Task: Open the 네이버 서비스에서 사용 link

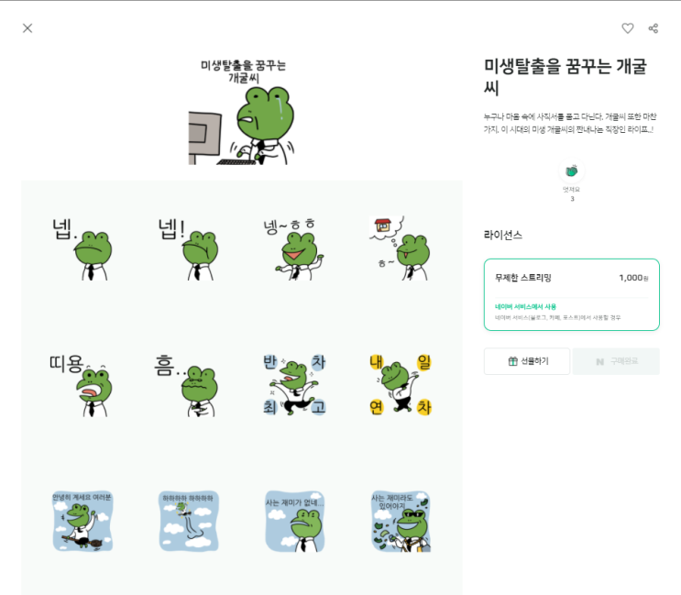Action: [x=525, y=306]
